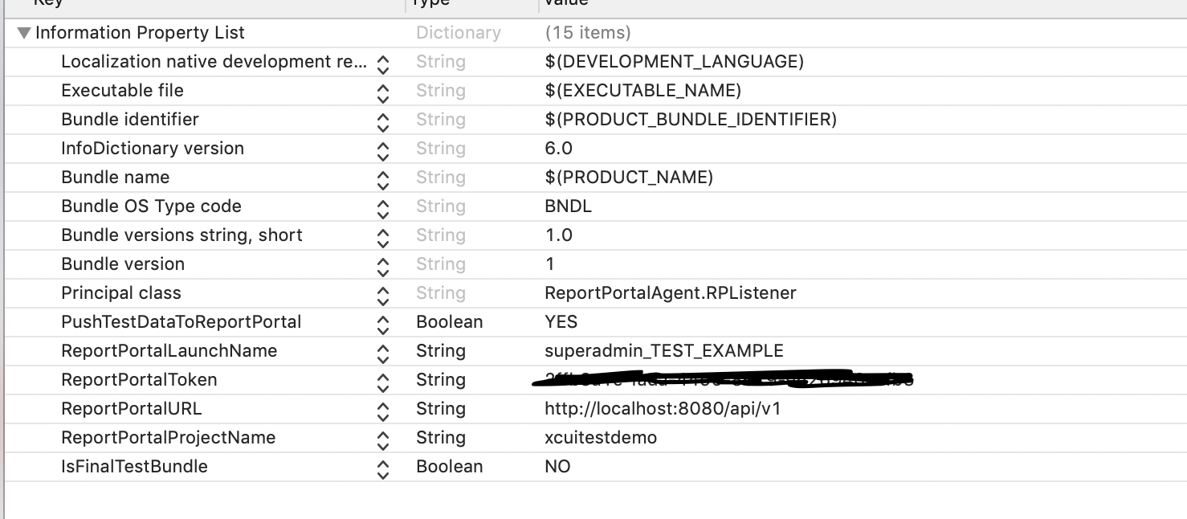The image size is (1187, 519).
Task: Toggle IsFinalTestBundle value NO
Action: pos(558,466)
